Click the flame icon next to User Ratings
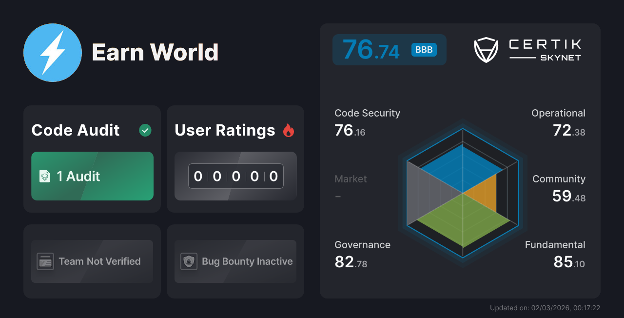The height and width of the screenshot is (318, 624). [289, 130]
